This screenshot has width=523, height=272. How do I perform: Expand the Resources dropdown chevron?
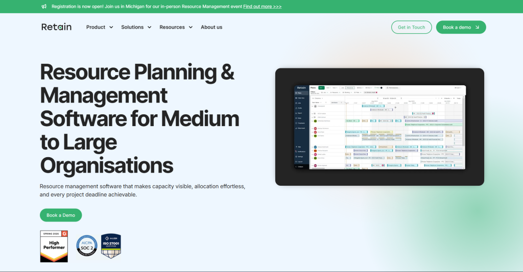pos(191,28)
